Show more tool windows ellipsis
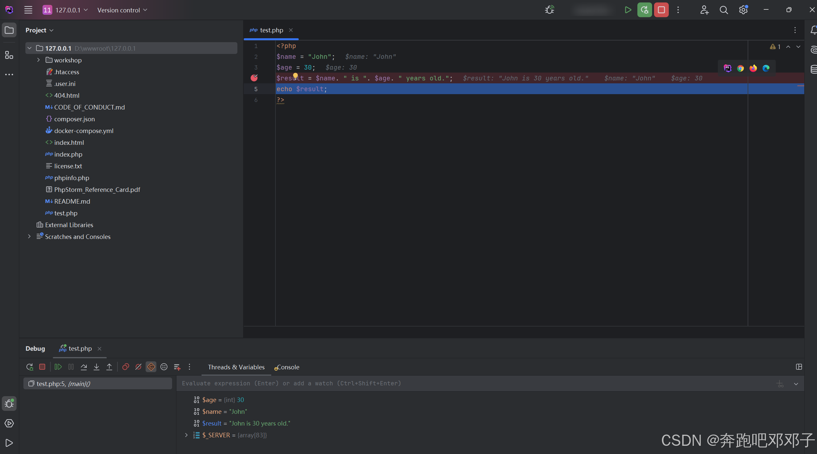This screenshot has width=817, height=454. click(x=9, y=75)
